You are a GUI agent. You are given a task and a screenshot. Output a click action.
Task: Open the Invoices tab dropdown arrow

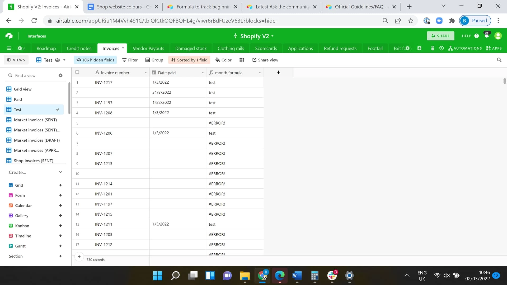(123, 48)
